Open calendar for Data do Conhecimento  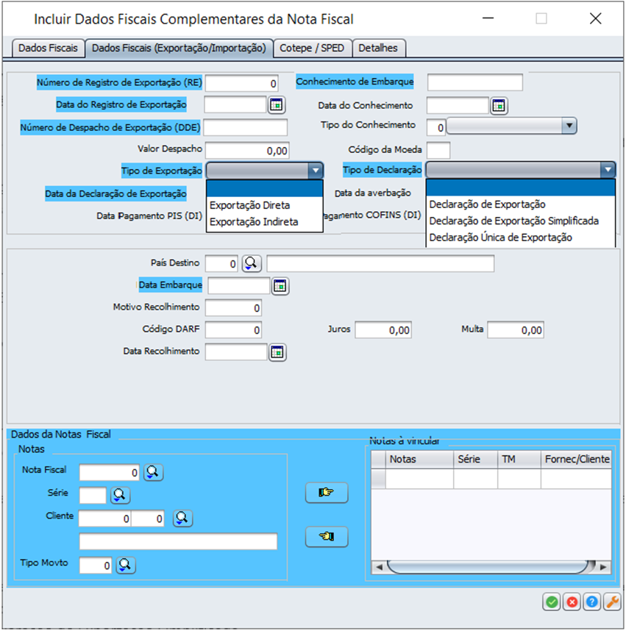tap(499, 106)
